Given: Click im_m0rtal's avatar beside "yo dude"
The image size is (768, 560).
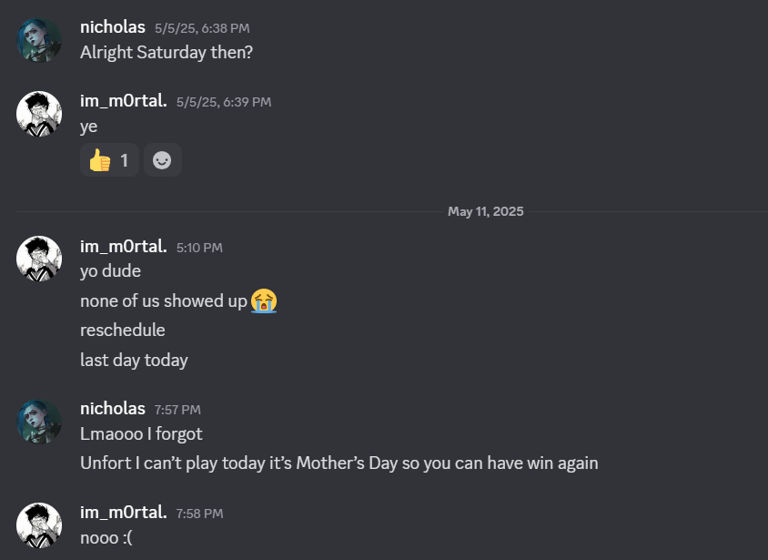Looking at the screenshot, I should click(x=39, y=259).
